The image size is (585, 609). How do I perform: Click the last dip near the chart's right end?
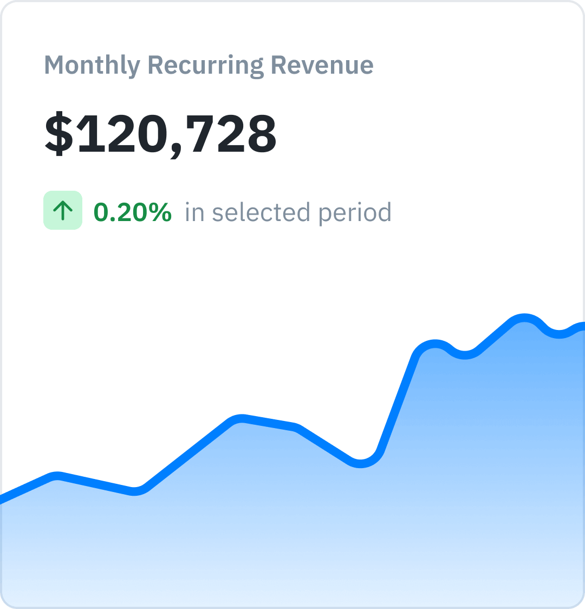[558, 333]
